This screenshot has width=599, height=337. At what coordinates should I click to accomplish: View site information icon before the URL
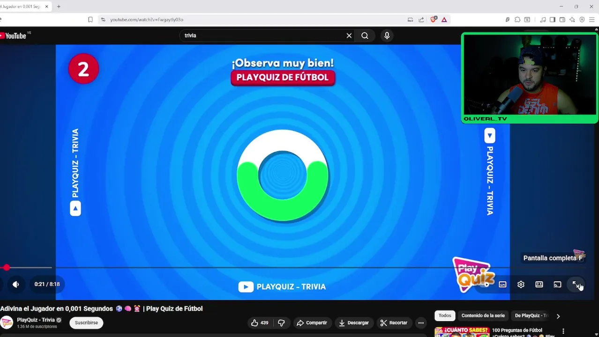click(x=103, y=20)
